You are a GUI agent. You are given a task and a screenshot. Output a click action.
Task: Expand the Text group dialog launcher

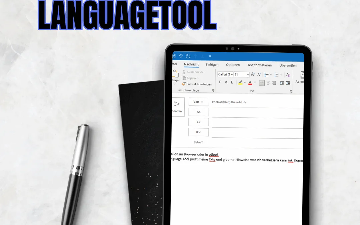(291, 91)
